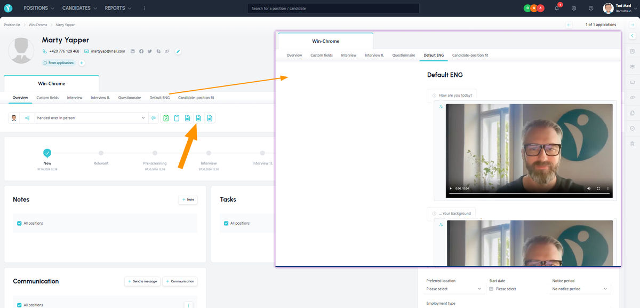Viewport: 640px width, 308px height.
Task: Expand the Reports menu
Action: [x=118, y=9]
